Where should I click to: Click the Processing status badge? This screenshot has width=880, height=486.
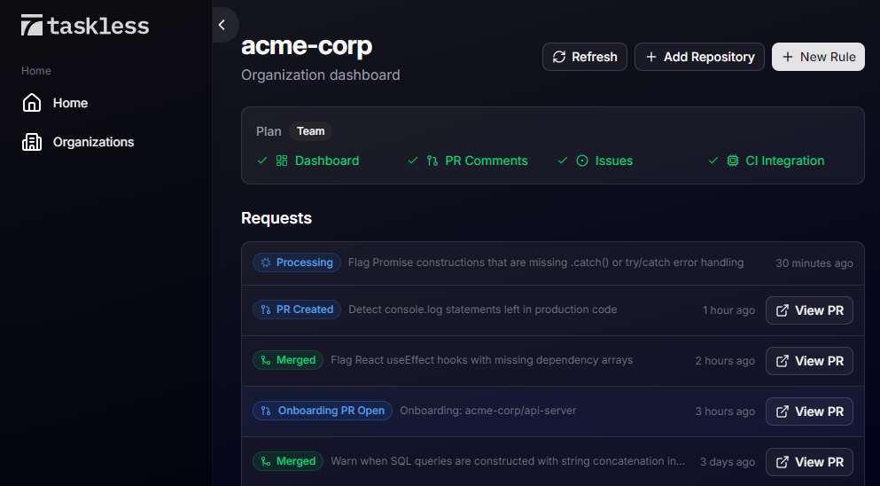pos(297,263)
